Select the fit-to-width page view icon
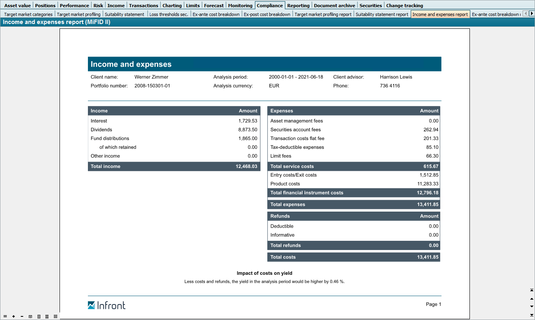Image resolution: width=535 pixels, height=320 pixels. coord(30,316)
